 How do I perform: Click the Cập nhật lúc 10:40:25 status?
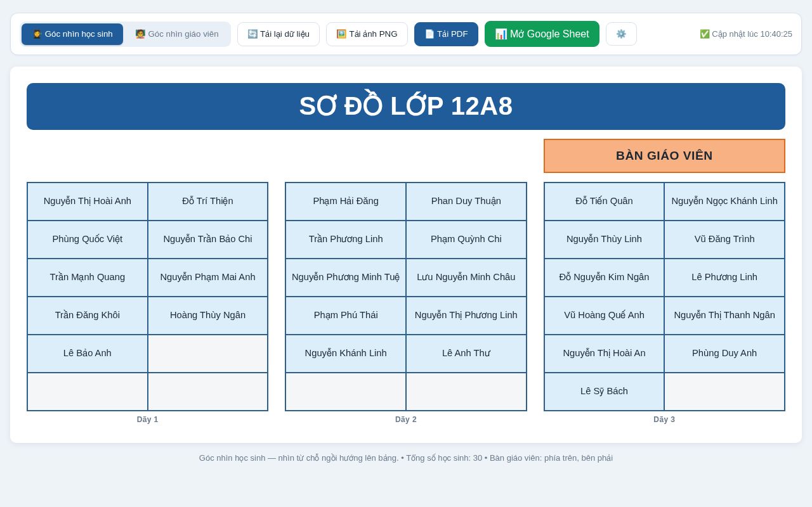(x=746, y=34)
